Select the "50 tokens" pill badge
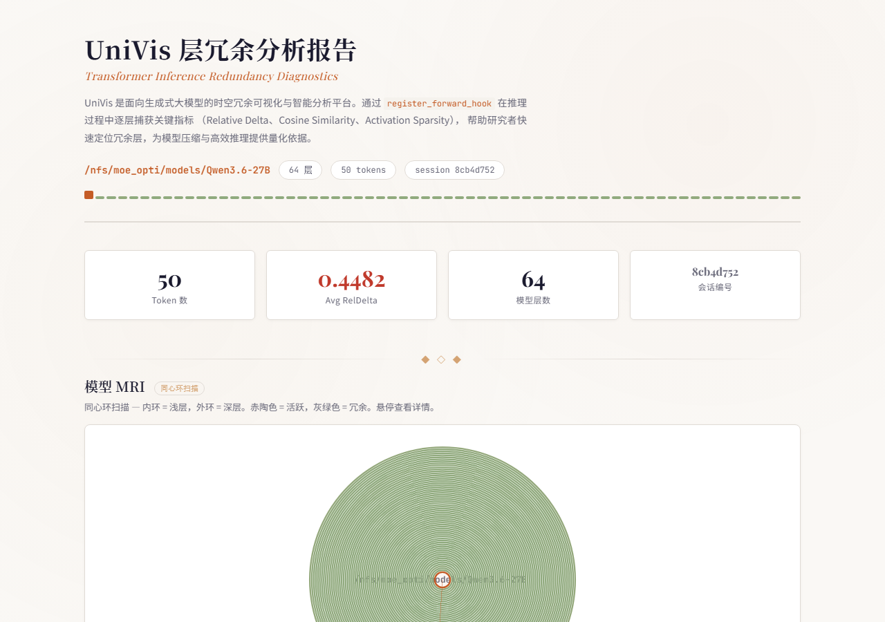The width and height of the screenshot is (885, 622). coord(363,170)
